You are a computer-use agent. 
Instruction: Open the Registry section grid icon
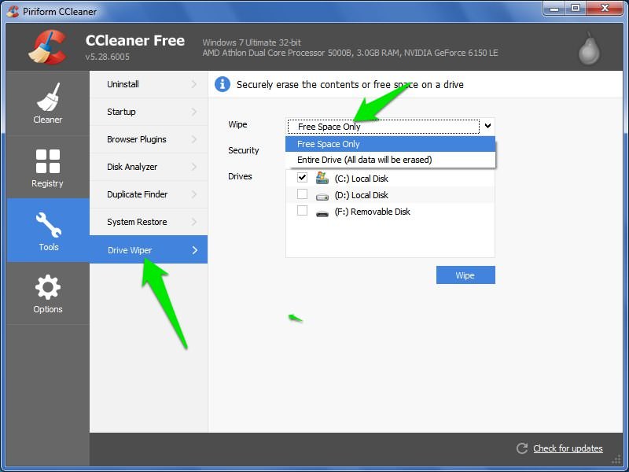pyautogui.click(x=48, y=161)
